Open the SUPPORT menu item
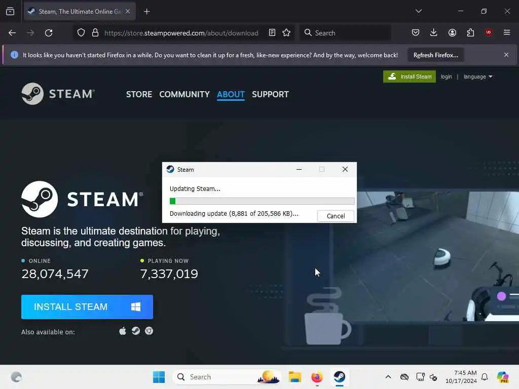This screenshot has height=389, width=519. click(x=270, y=94)
